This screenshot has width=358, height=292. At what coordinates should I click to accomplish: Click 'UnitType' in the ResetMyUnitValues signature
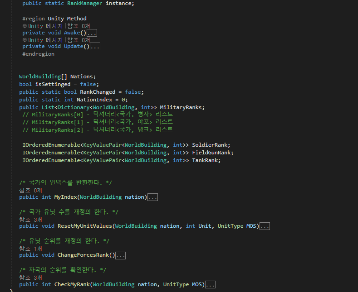230,226
